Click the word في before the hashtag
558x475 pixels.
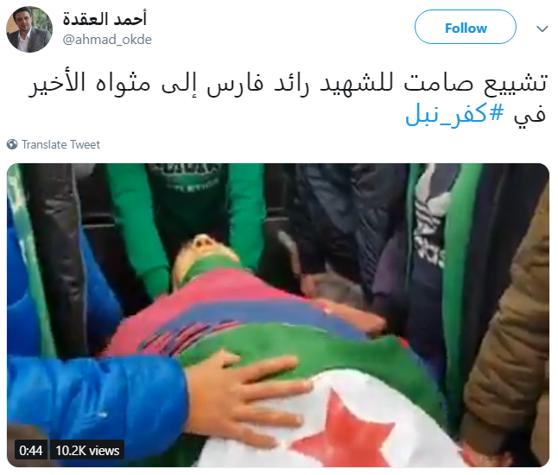529,115
